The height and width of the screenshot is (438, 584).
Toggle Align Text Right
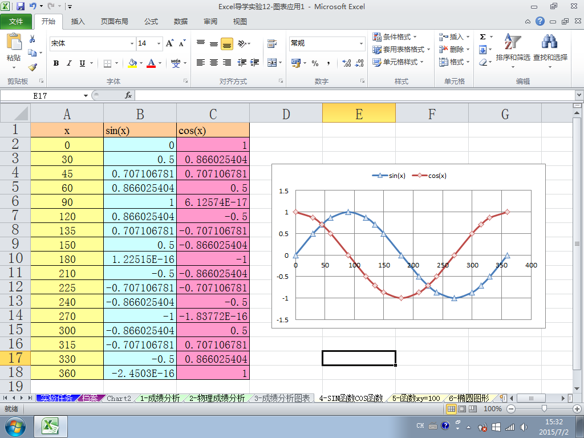point(227,63)
